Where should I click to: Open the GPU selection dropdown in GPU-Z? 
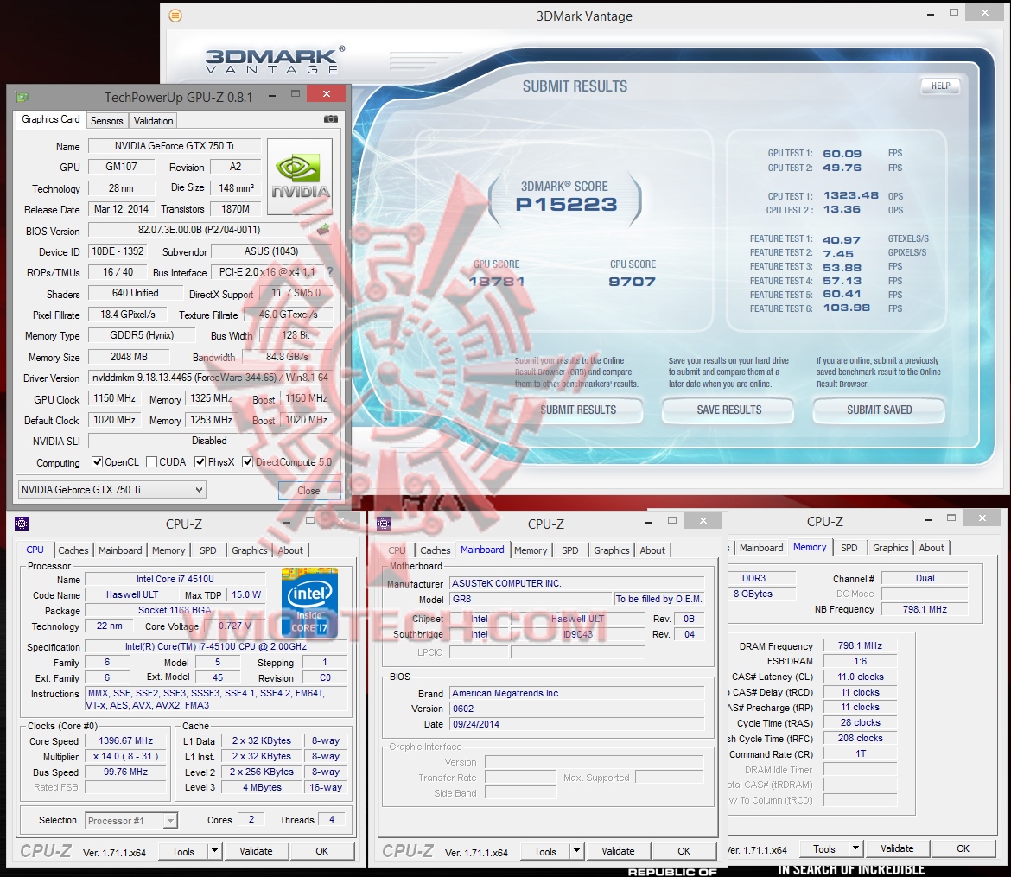pyautogui.click(x=112, y=489)
